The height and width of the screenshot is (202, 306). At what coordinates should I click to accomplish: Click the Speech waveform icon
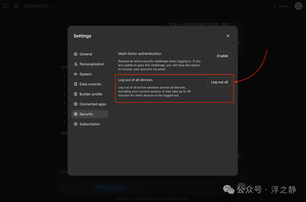[76, 74]
